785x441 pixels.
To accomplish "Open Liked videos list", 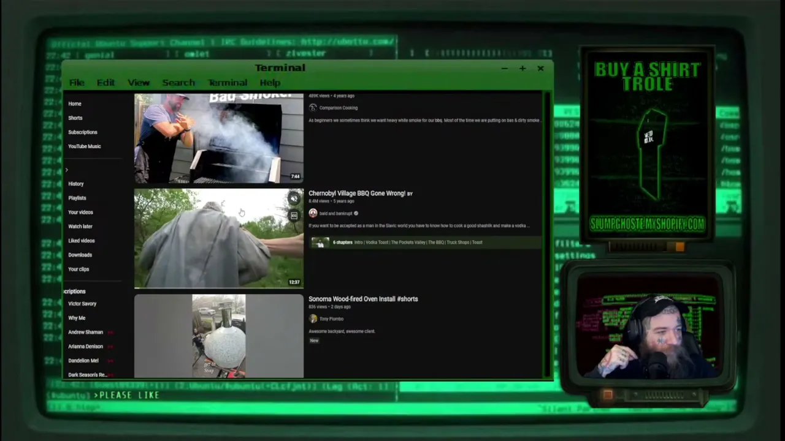I will point(82,241).
